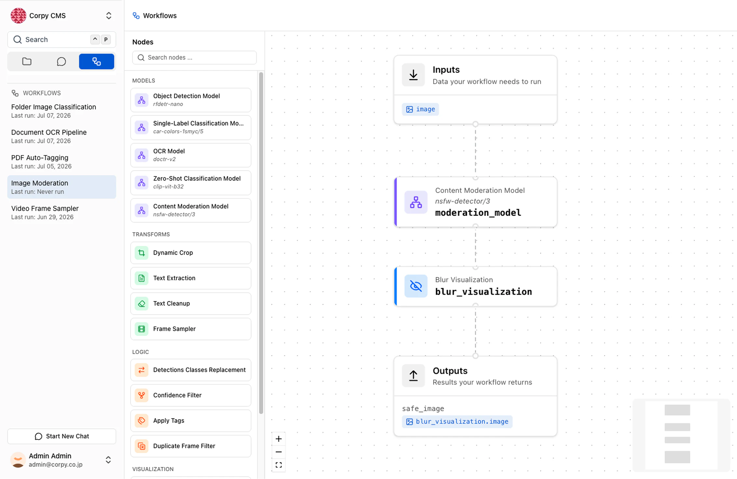Click the Text Extraction label
The image size is (737, 479).
click(174, 278)
